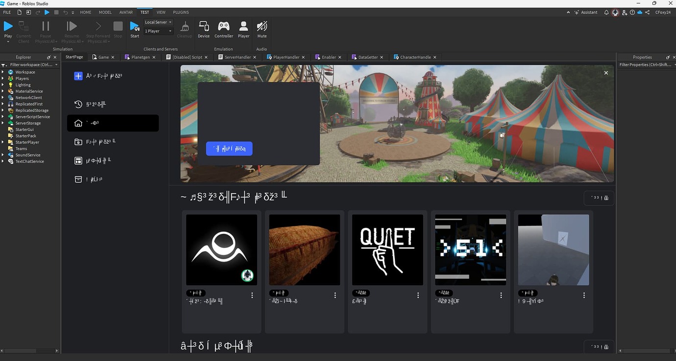Screen dimensions: 676x361
Task: Click the blue cloud icon
Action: click(640, 12)
